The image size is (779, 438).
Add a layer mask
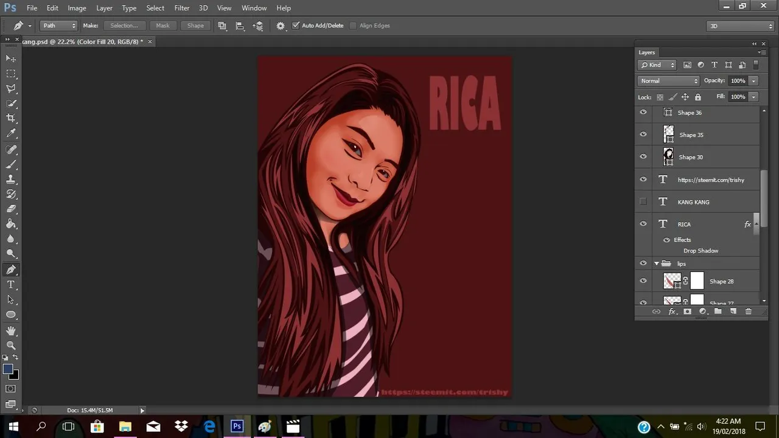click(x=687, y=311)
